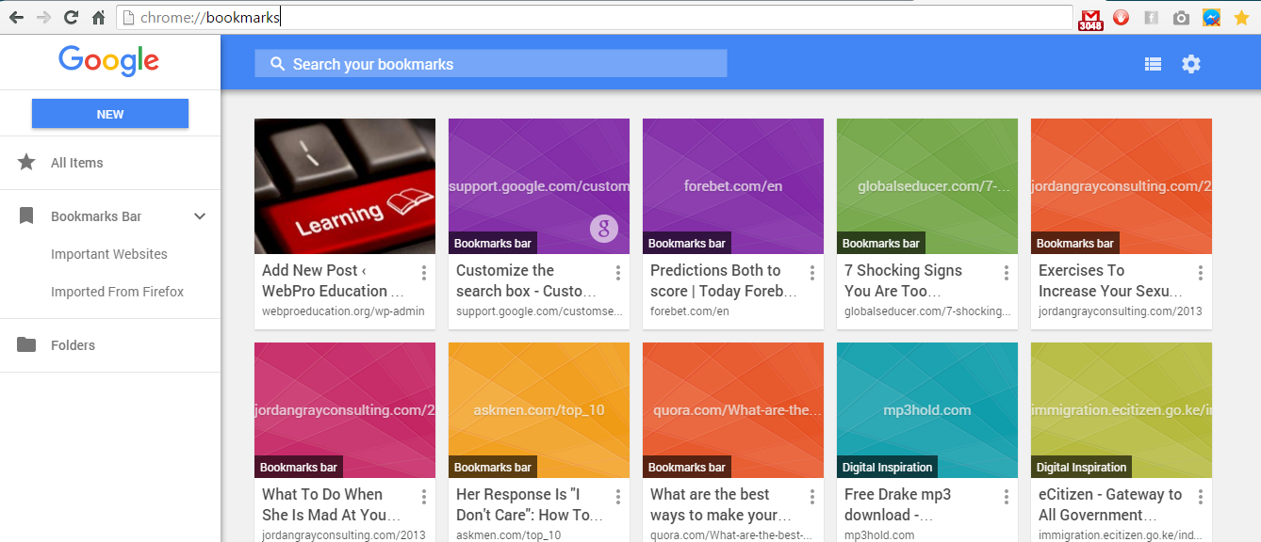
Task: Open menu for Add New Post bookmark
Action: click(x=424, y=273)
